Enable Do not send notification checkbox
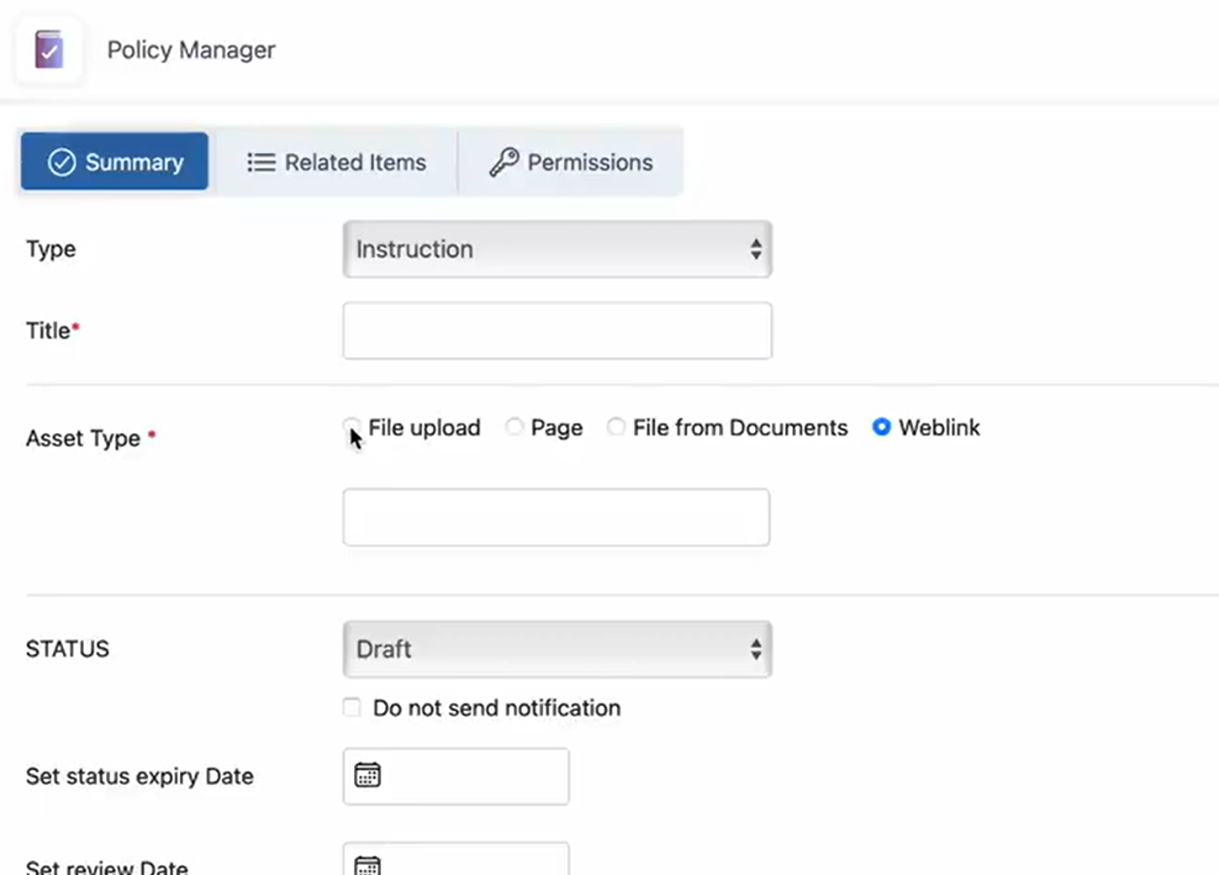This screenshot has width=1219, height=875. click(x=352, y=708)
